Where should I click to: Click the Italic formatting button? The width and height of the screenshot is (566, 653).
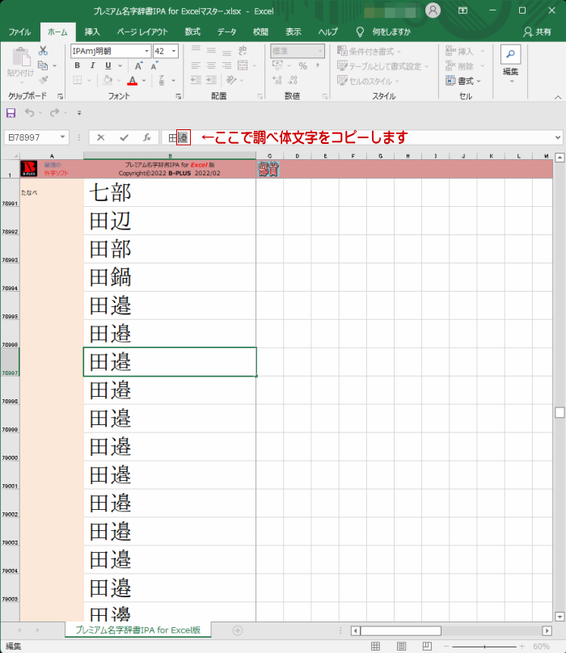click(91, 65)
